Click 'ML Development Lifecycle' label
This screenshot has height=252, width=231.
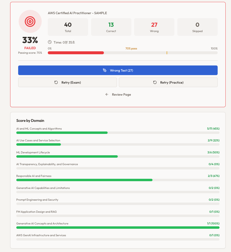pyautogui.click(x=33, y=153)
